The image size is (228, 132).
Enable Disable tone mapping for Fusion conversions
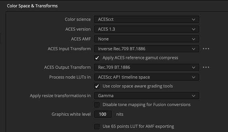[x=97, y=105]
